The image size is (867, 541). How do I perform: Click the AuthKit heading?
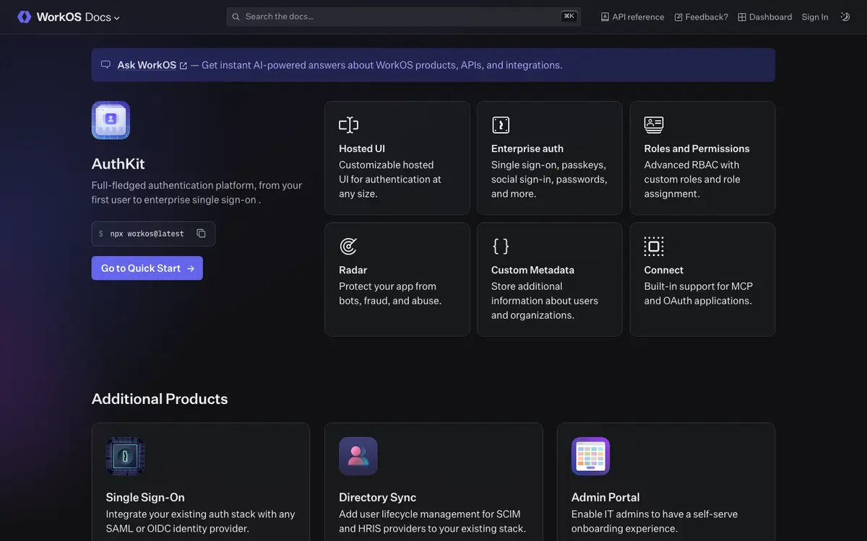point(118,164)
